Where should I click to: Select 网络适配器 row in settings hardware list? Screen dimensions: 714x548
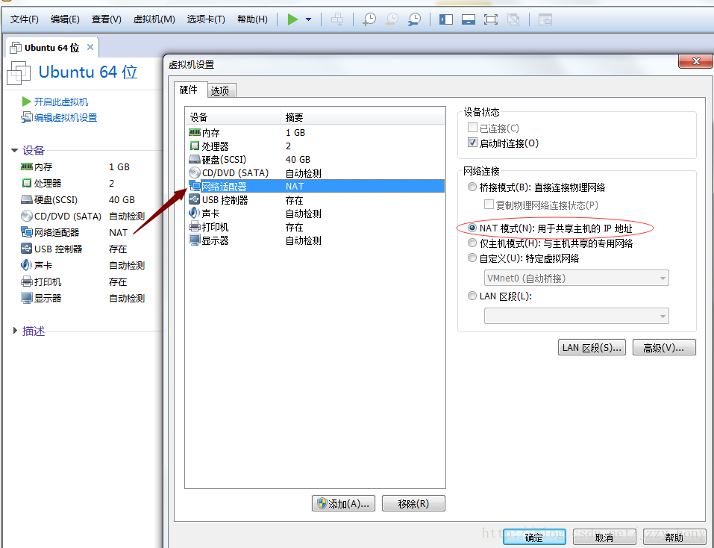[x=315, y=187]
